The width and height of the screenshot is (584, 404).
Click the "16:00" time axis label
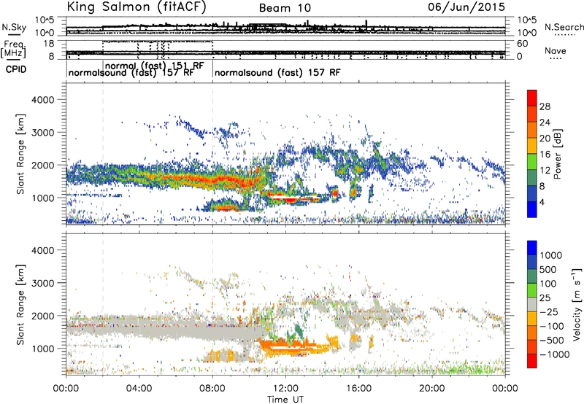tap(358, 389)
